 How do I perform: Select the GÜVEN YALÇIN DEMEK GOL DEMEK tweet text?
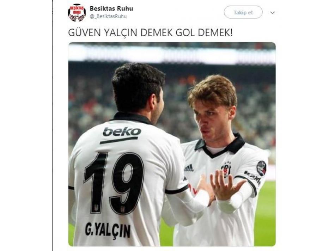(150, 33)
